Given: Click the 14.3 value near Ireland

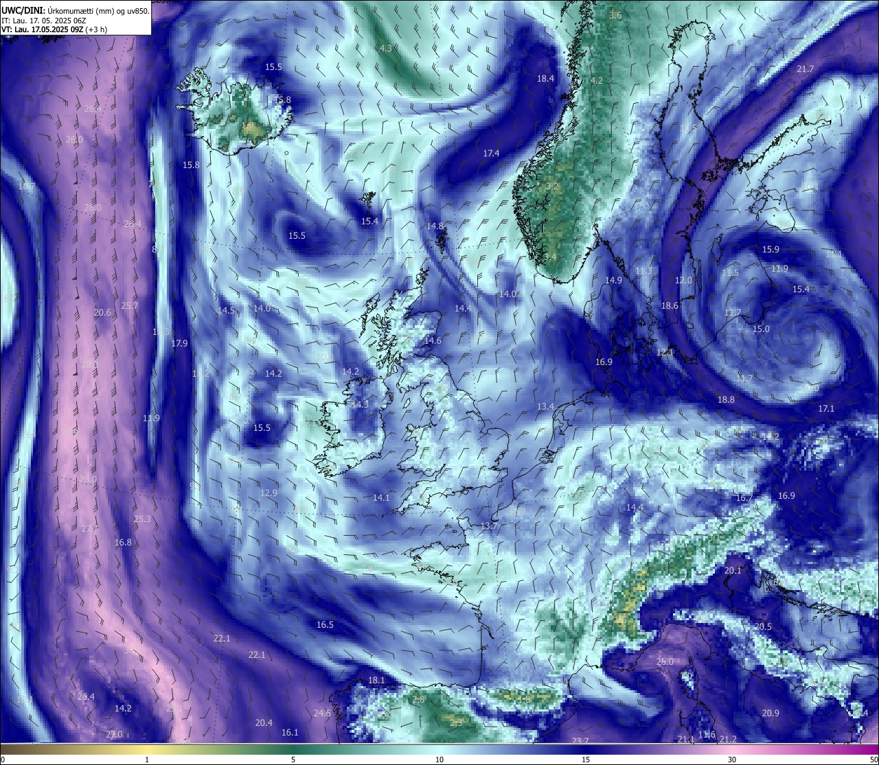Looking at the screenshot, I should (x=360, y=405).
